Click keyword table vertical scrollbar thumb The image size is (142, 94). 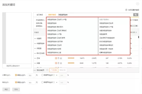(139, 37)
